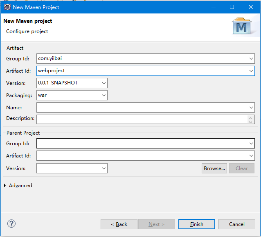
Task: Open the Parent Project Version dropdown
Action: click(104, 168)
